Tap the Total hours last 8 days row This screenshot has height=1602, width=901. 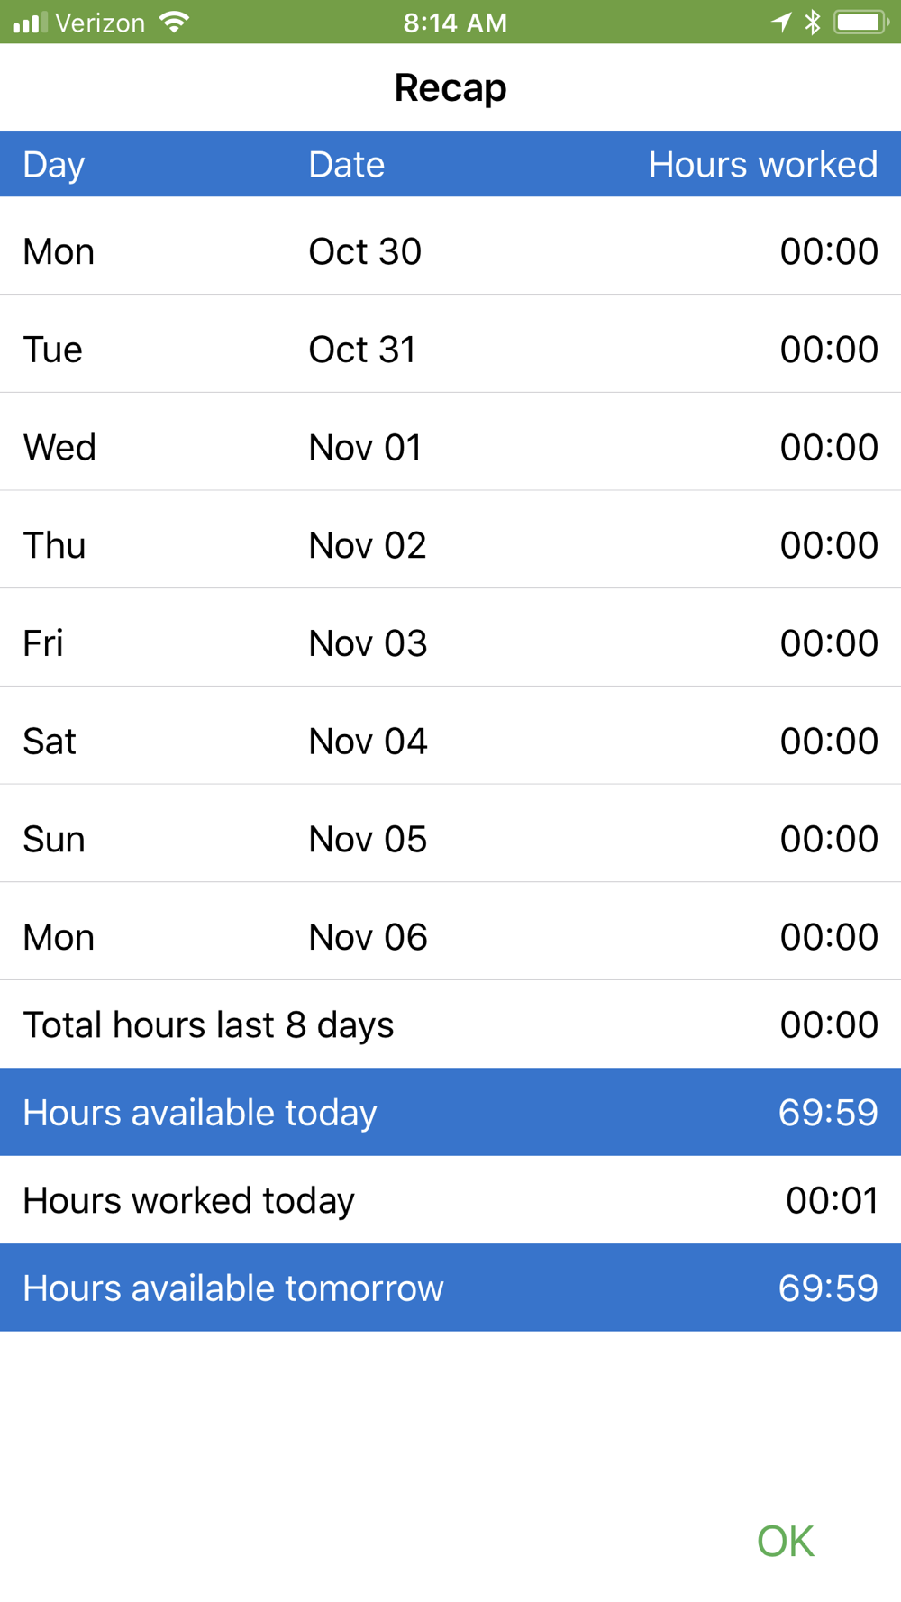(450, 1024)
